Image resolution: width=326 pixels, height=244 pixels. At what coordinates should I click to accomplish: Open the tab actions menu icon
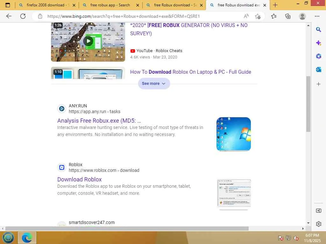8,5
